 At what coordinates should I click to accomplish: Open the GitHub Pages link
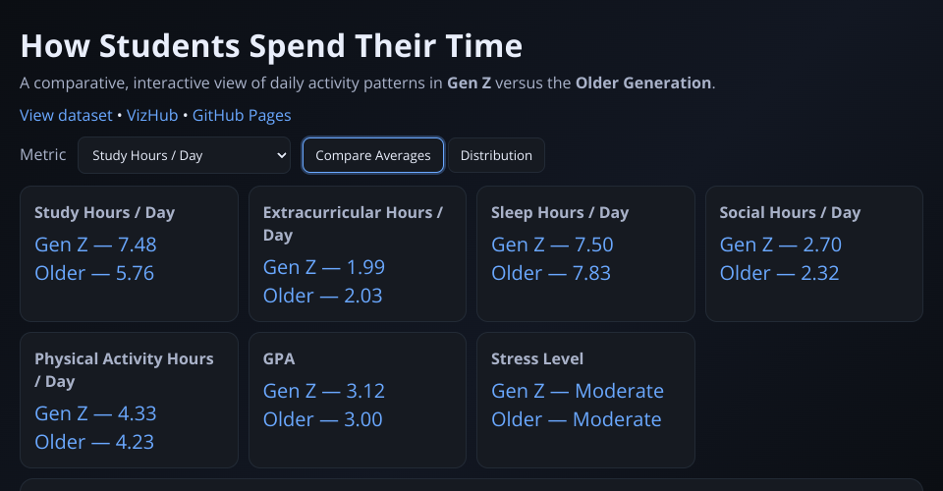point(242,115)
